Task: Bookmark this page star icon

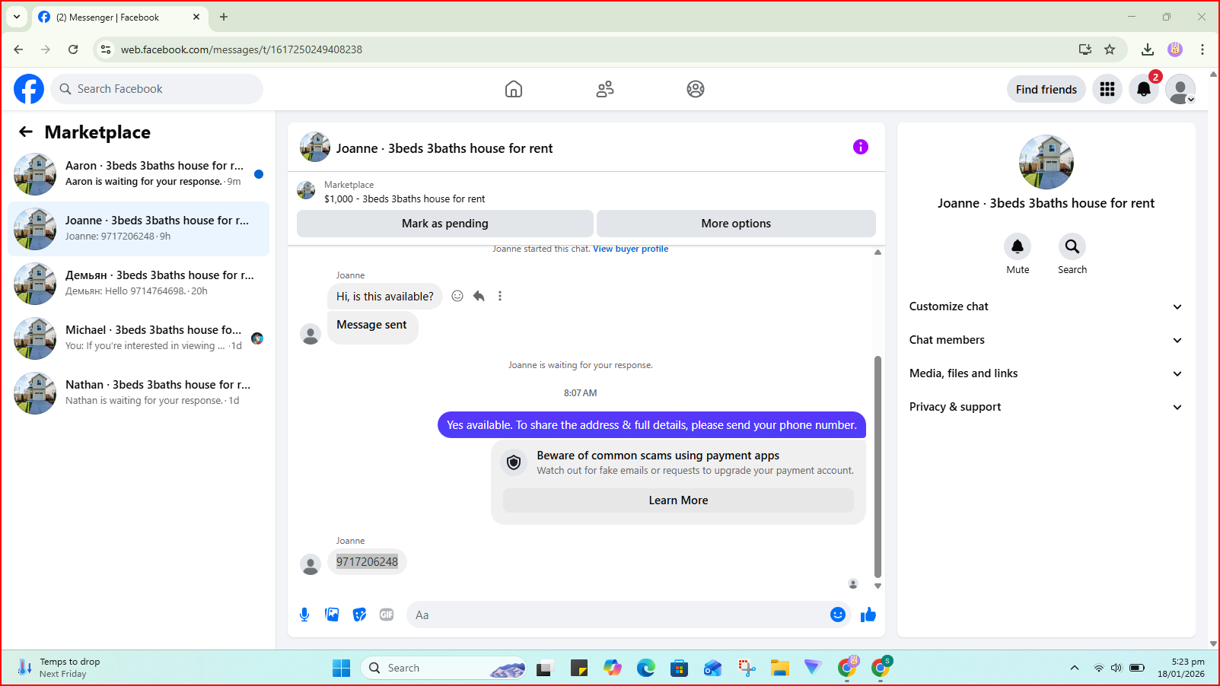Action: [1110, 49]
